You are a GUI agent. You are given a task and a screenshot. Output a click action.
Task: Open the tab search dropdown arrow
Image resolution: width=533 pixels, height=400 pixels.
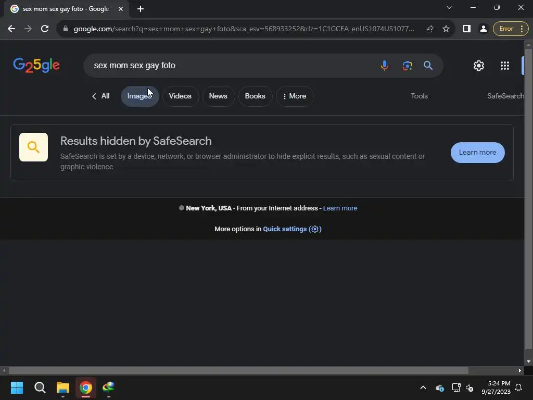click(449, 7)
